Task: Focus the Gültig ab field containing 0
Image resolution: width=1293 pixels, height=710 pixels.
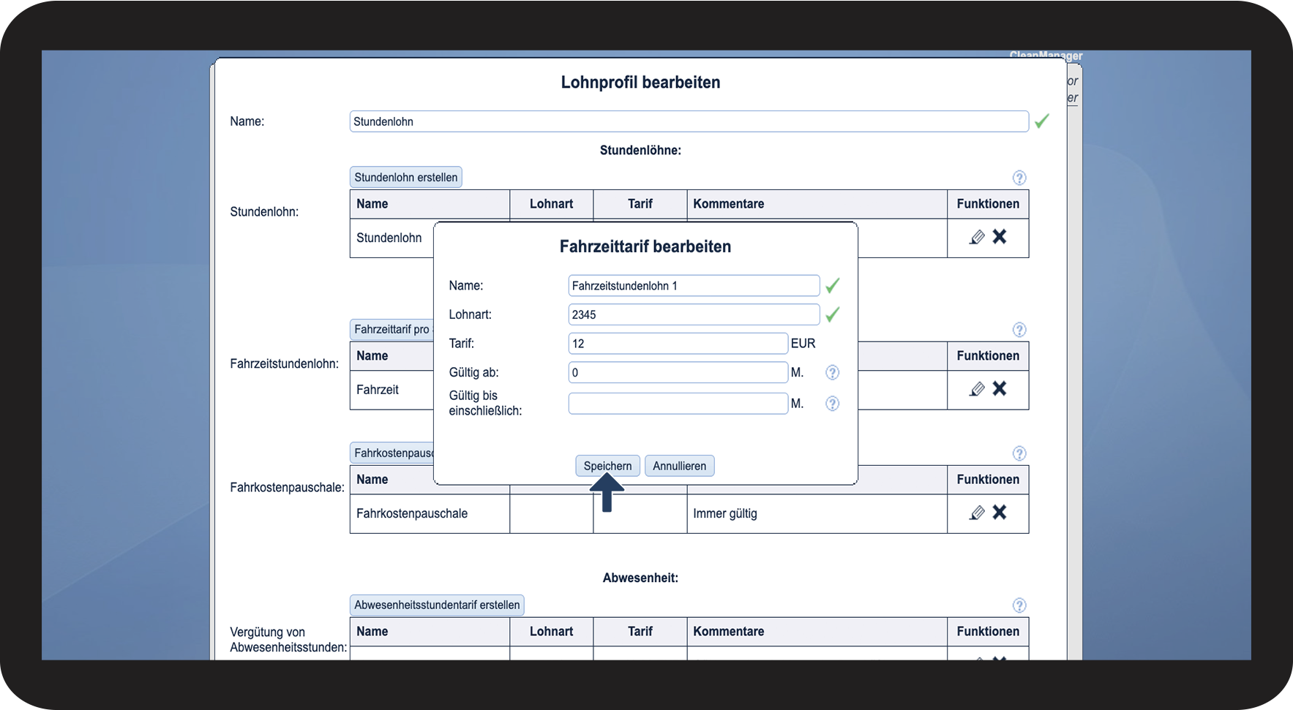Action: 678,372
